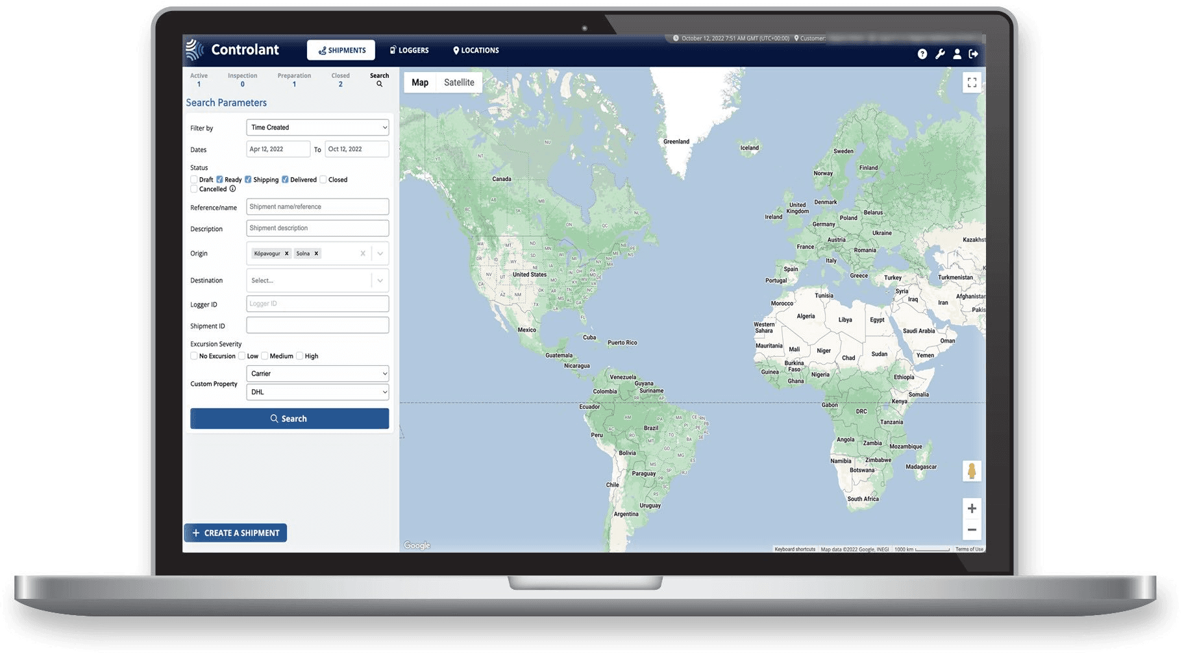Click the Cancelled info icon
Image resolution: width=1184 pixels, height=654 pixels.
pyautogui.click(x=232, y=189)
